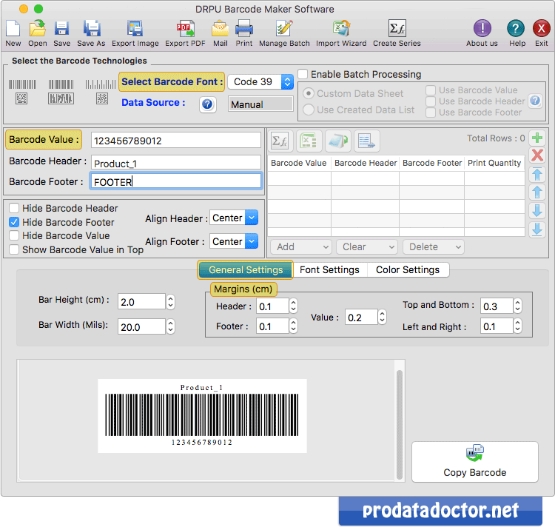Viewport: 555px width, 527px height.
Task: Check Use Barcode Value option
Action: point(431,90)
